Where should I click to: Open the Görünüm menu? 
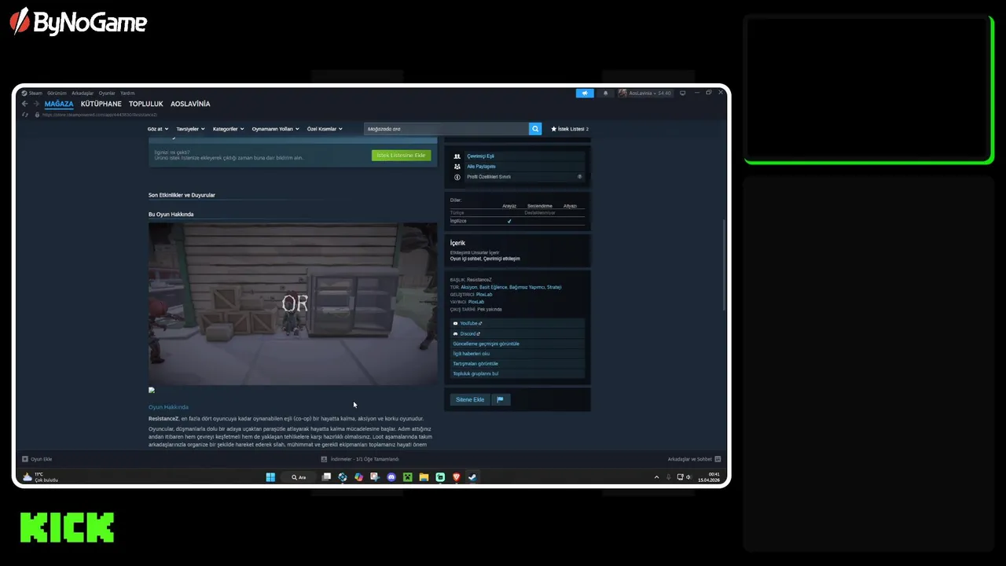click(x=57, y=93)
